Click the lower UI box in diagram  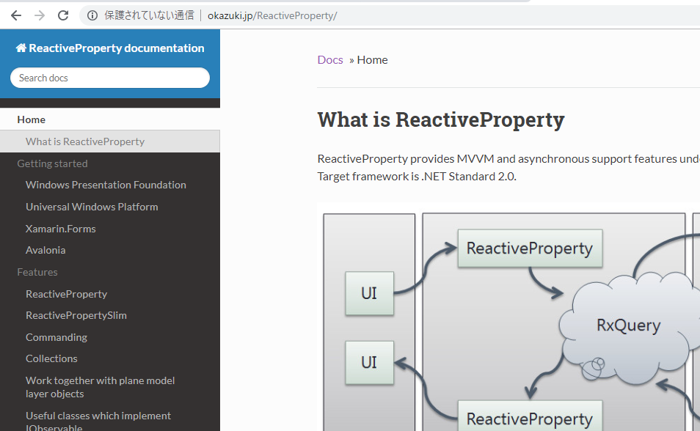point(369,363)
